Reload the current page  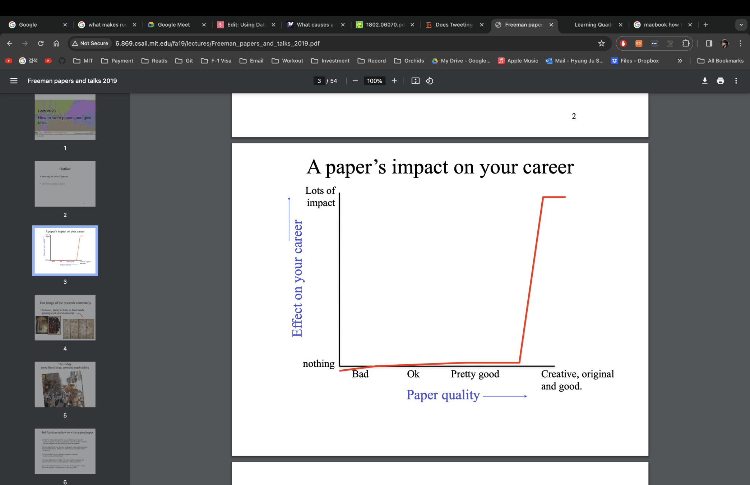(41, 43)
